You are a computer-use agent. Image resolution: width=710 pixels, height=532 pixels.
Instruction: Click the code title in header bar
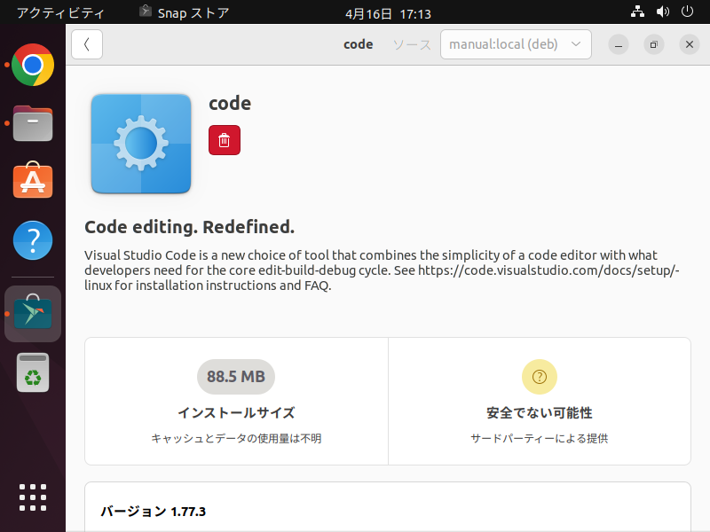(359, 44)
